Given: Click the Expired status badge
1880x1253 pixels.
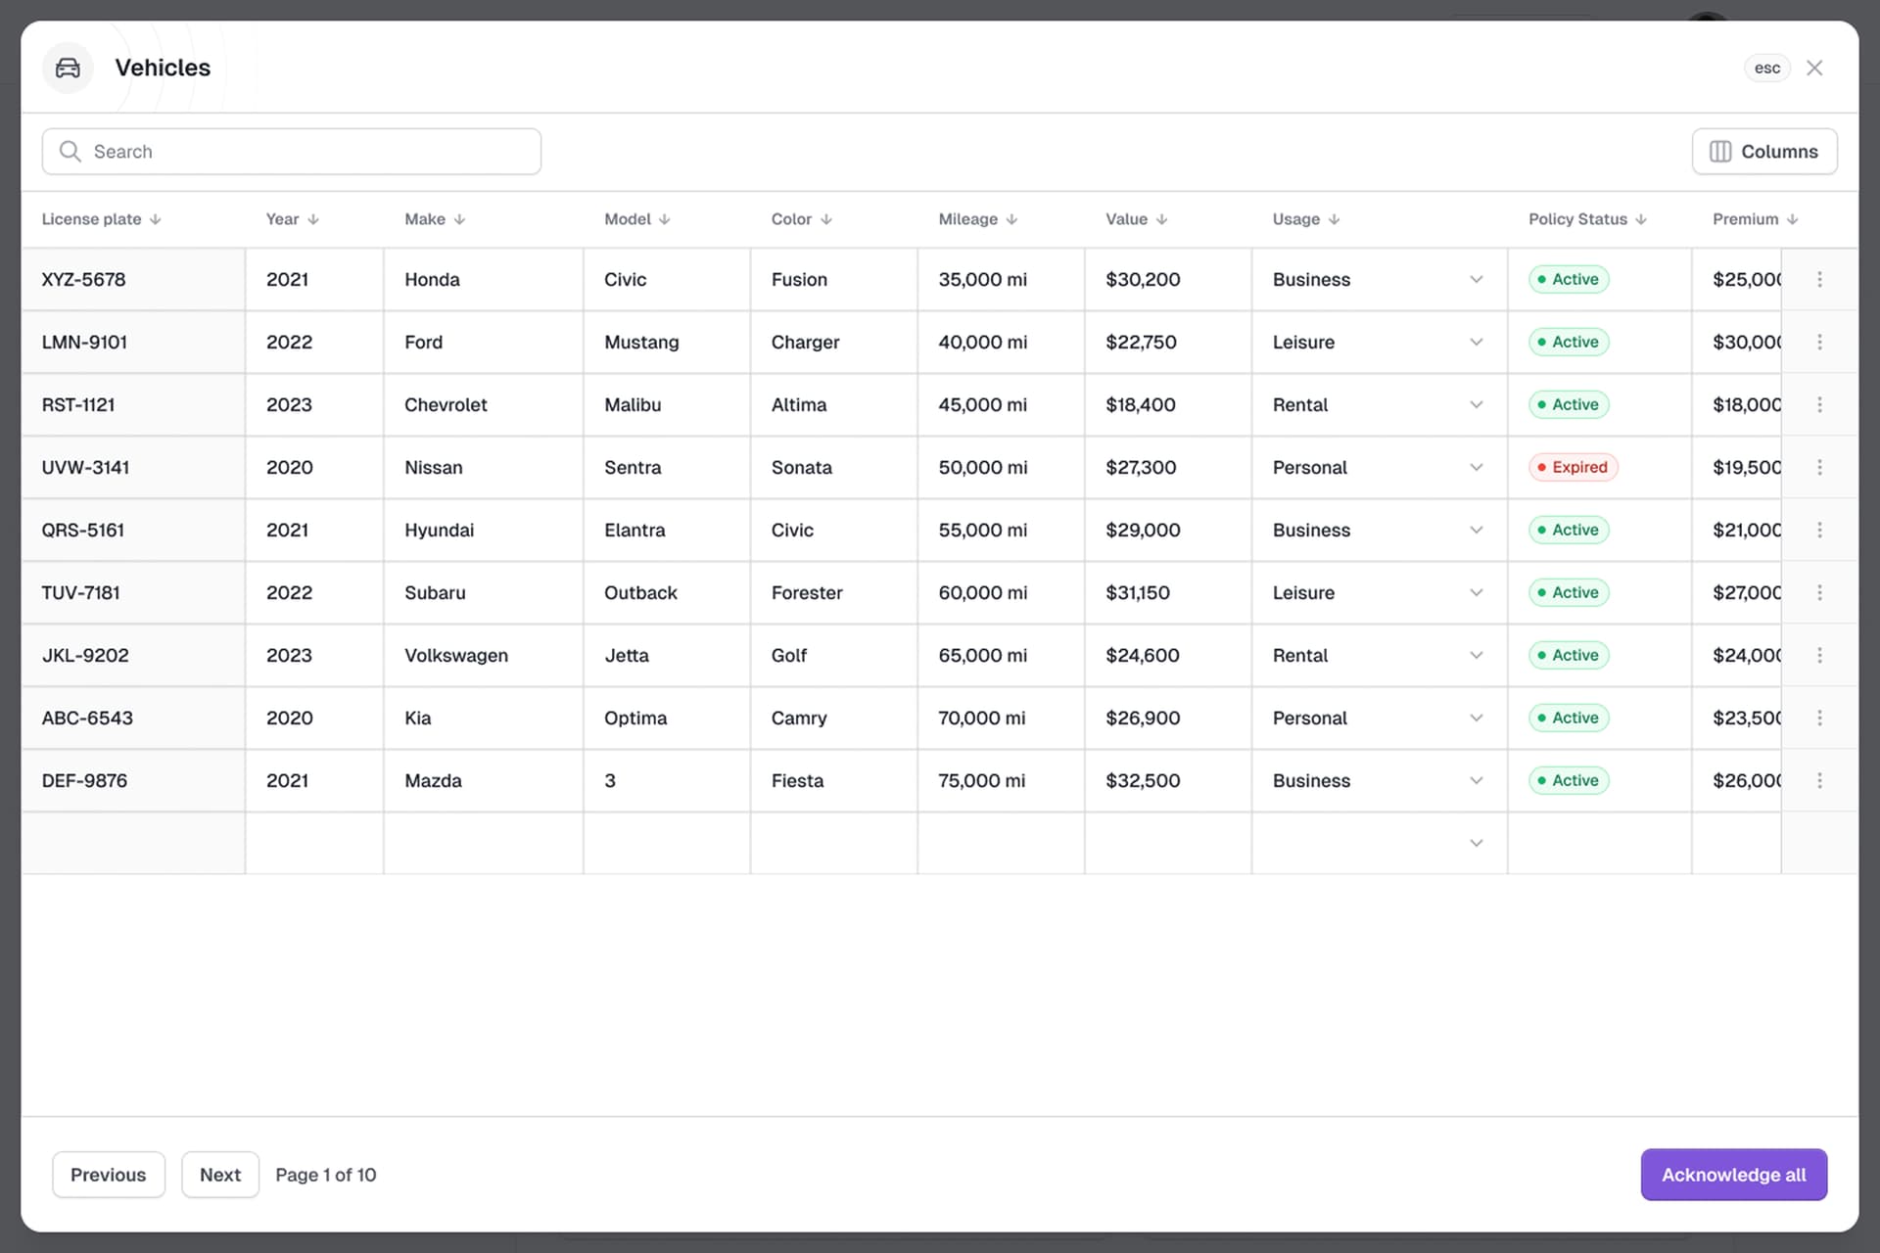Looking at the screenshot, I should click(1573, 467).
